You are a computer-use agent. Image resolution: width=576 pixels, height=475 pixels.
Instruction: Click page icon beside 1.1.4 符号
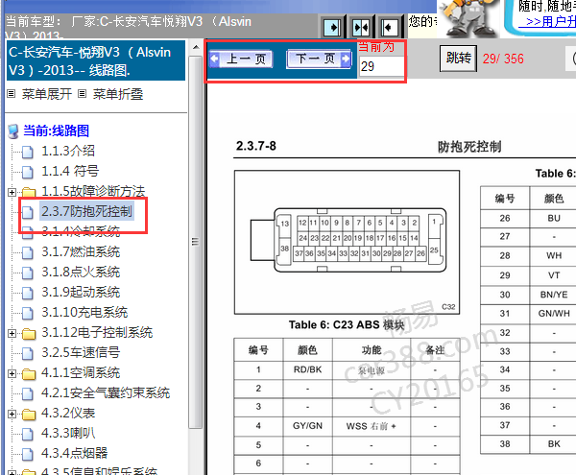point(28,172)
